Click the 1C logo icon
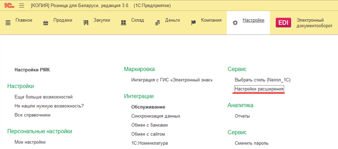 (8, 5)
